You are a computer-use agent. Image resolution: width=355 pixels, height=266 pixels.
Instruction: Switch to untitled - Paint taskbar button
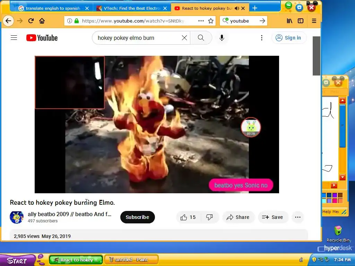132,260
